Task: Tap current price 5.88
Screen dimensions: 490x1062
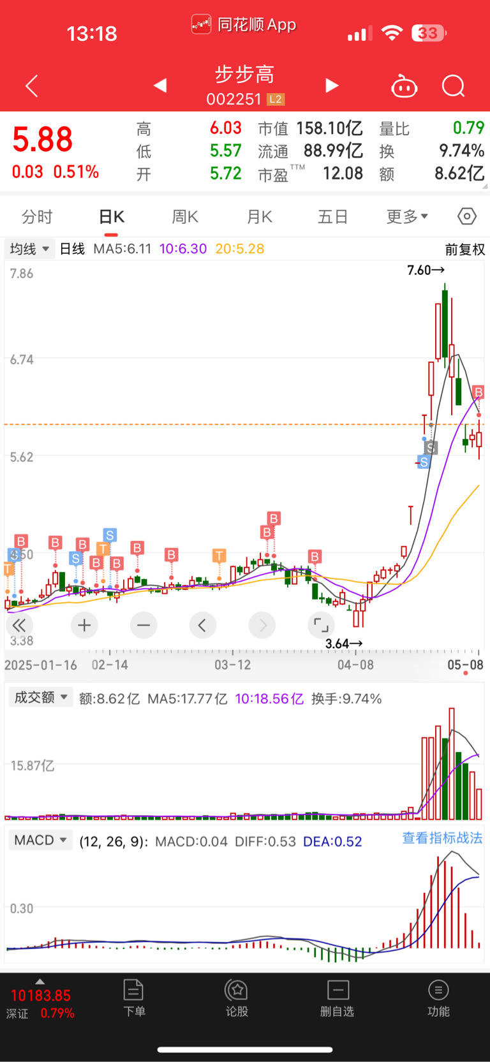Action: 43,140
